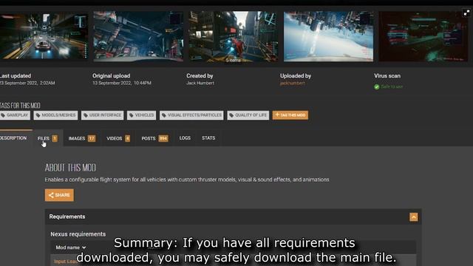Switch to the Files tab
The width and height of the screenshot is (473, 266).
click(47, 138)
